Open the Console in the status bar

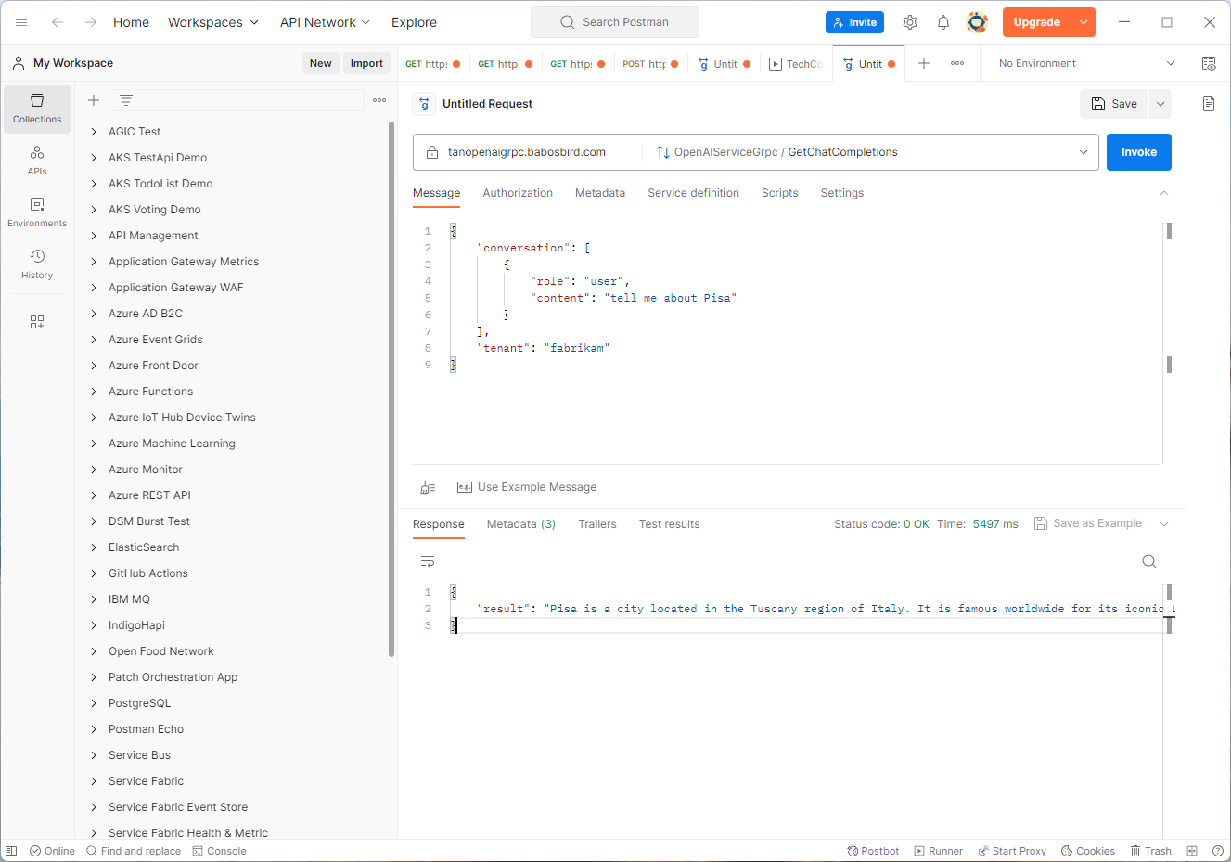tap(219, 851)
